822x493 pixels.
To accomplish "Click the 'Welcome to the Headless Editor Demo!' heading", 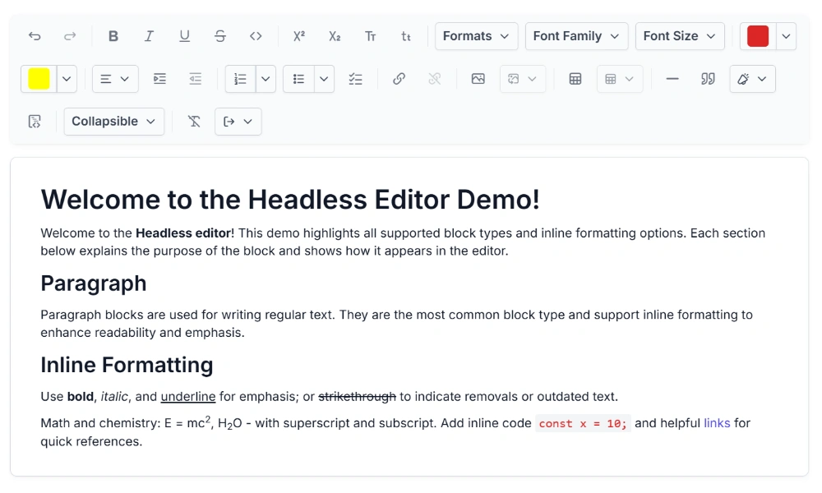I will [x=290, y=200].
